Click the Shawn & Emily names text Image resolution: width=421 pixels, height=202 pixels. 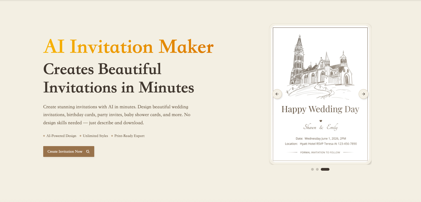320,127
